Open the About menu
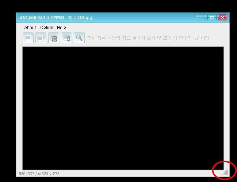237x182 pixels. click(30, 28)
